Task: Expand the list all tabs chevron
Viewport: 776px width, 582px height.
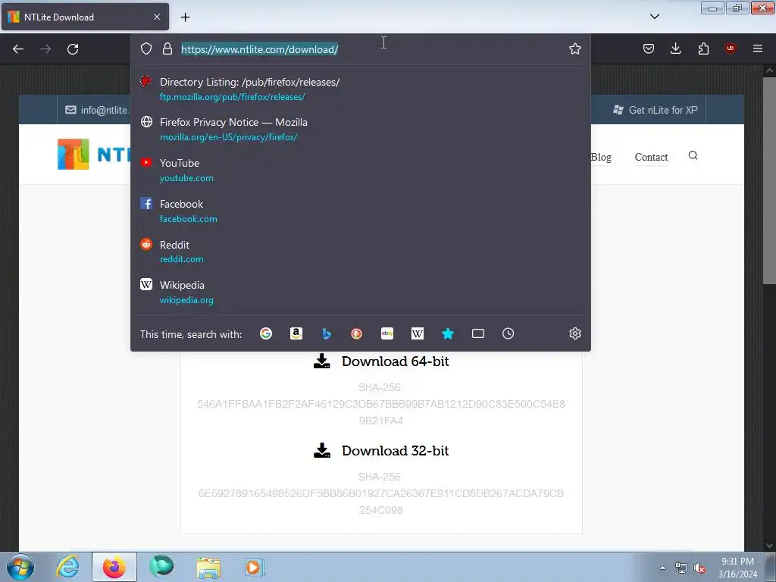Action: (654, 17)
